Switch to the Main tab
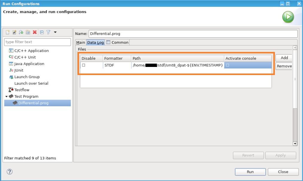The image size is (303, 181). pyautogui.click(x=81, y=42)
